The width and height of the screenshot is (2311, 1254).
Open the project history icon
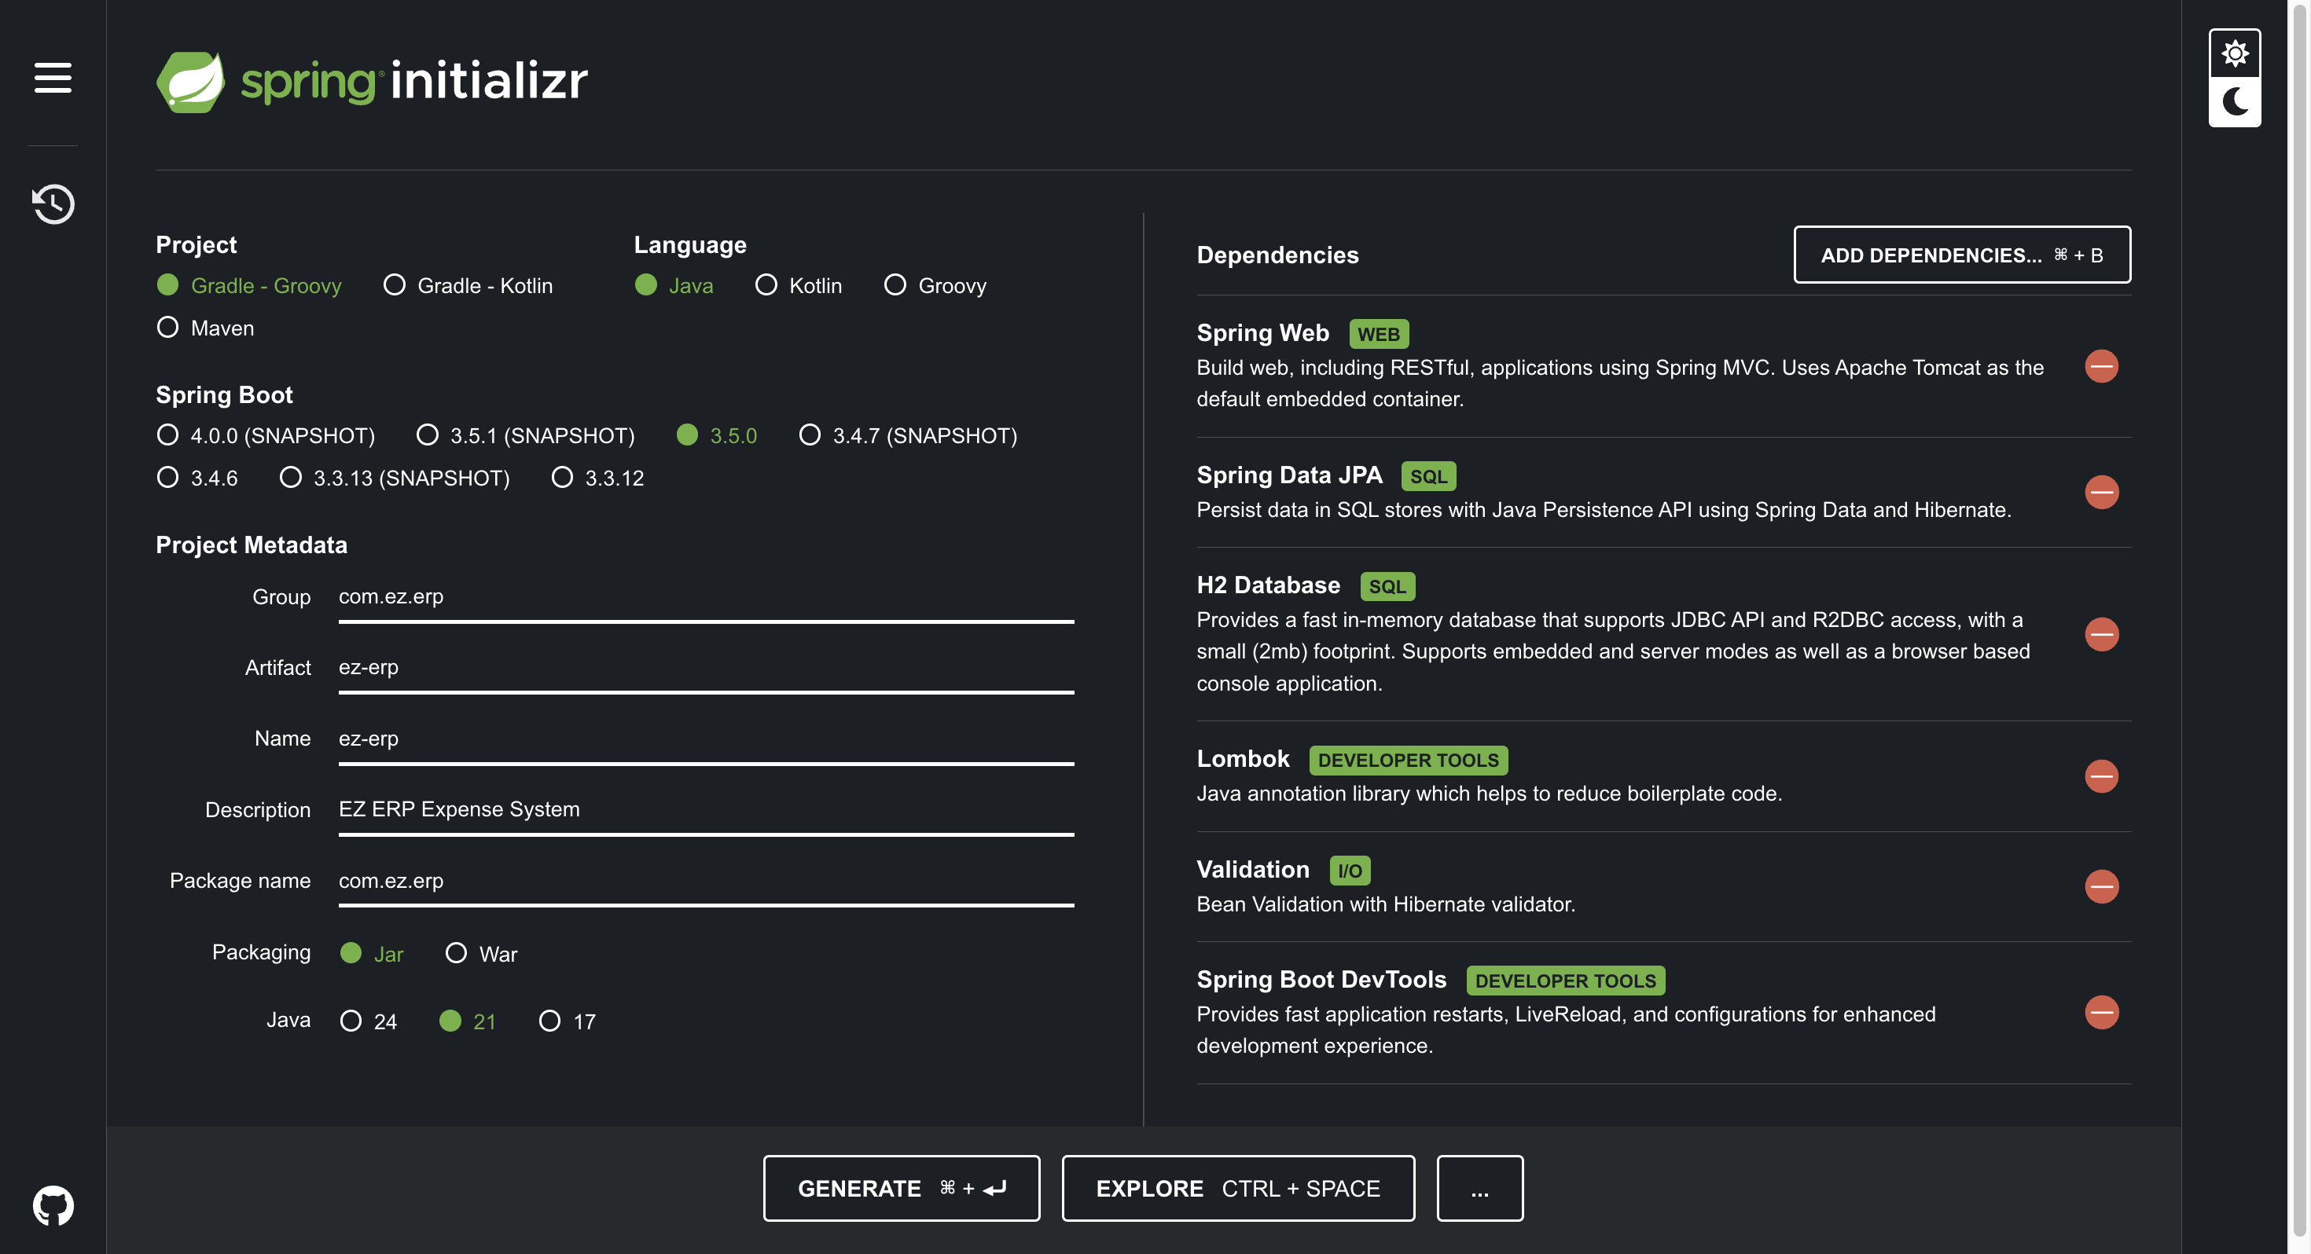click(x=53, y=203)
